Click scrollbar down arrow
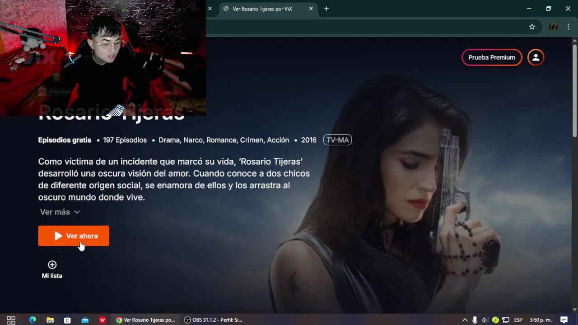Screen dimensions: 578x325 [x=574, y=310]
